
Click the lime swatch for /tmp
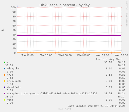tap(4, 100)
